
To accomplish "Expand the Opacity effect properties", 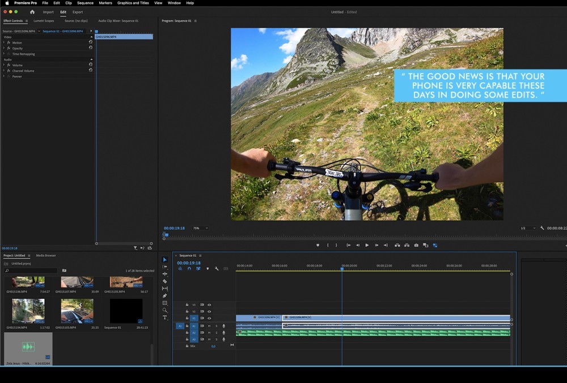I will (4, 48).
